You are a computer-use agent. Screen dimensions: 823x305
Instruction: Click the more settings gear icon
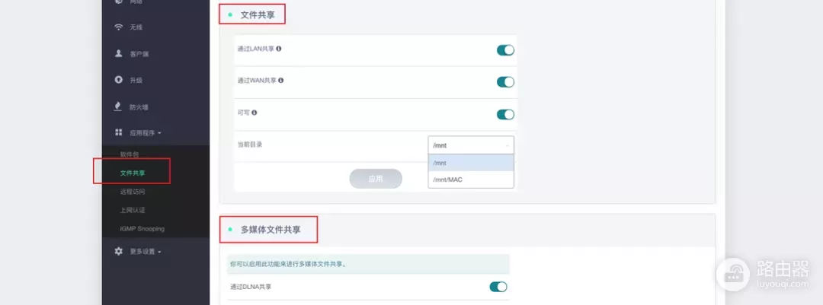119,252
